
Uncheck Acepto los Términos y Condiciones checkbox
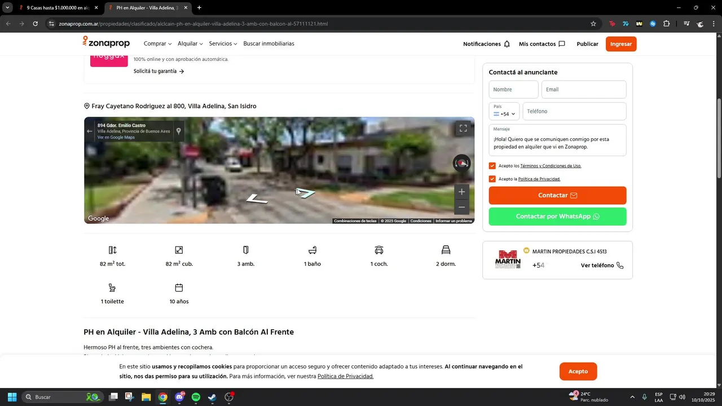[492, 166]
